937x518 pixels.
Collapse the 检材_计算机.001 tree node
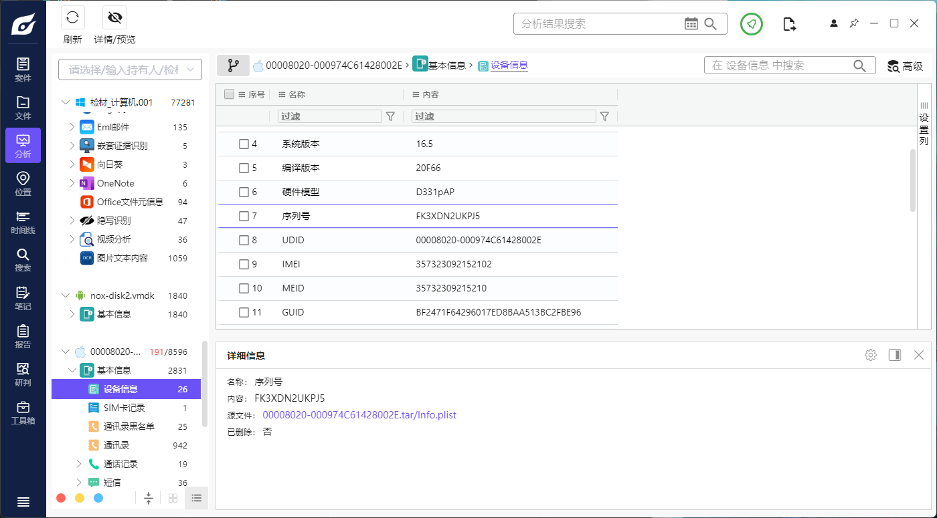66,102
